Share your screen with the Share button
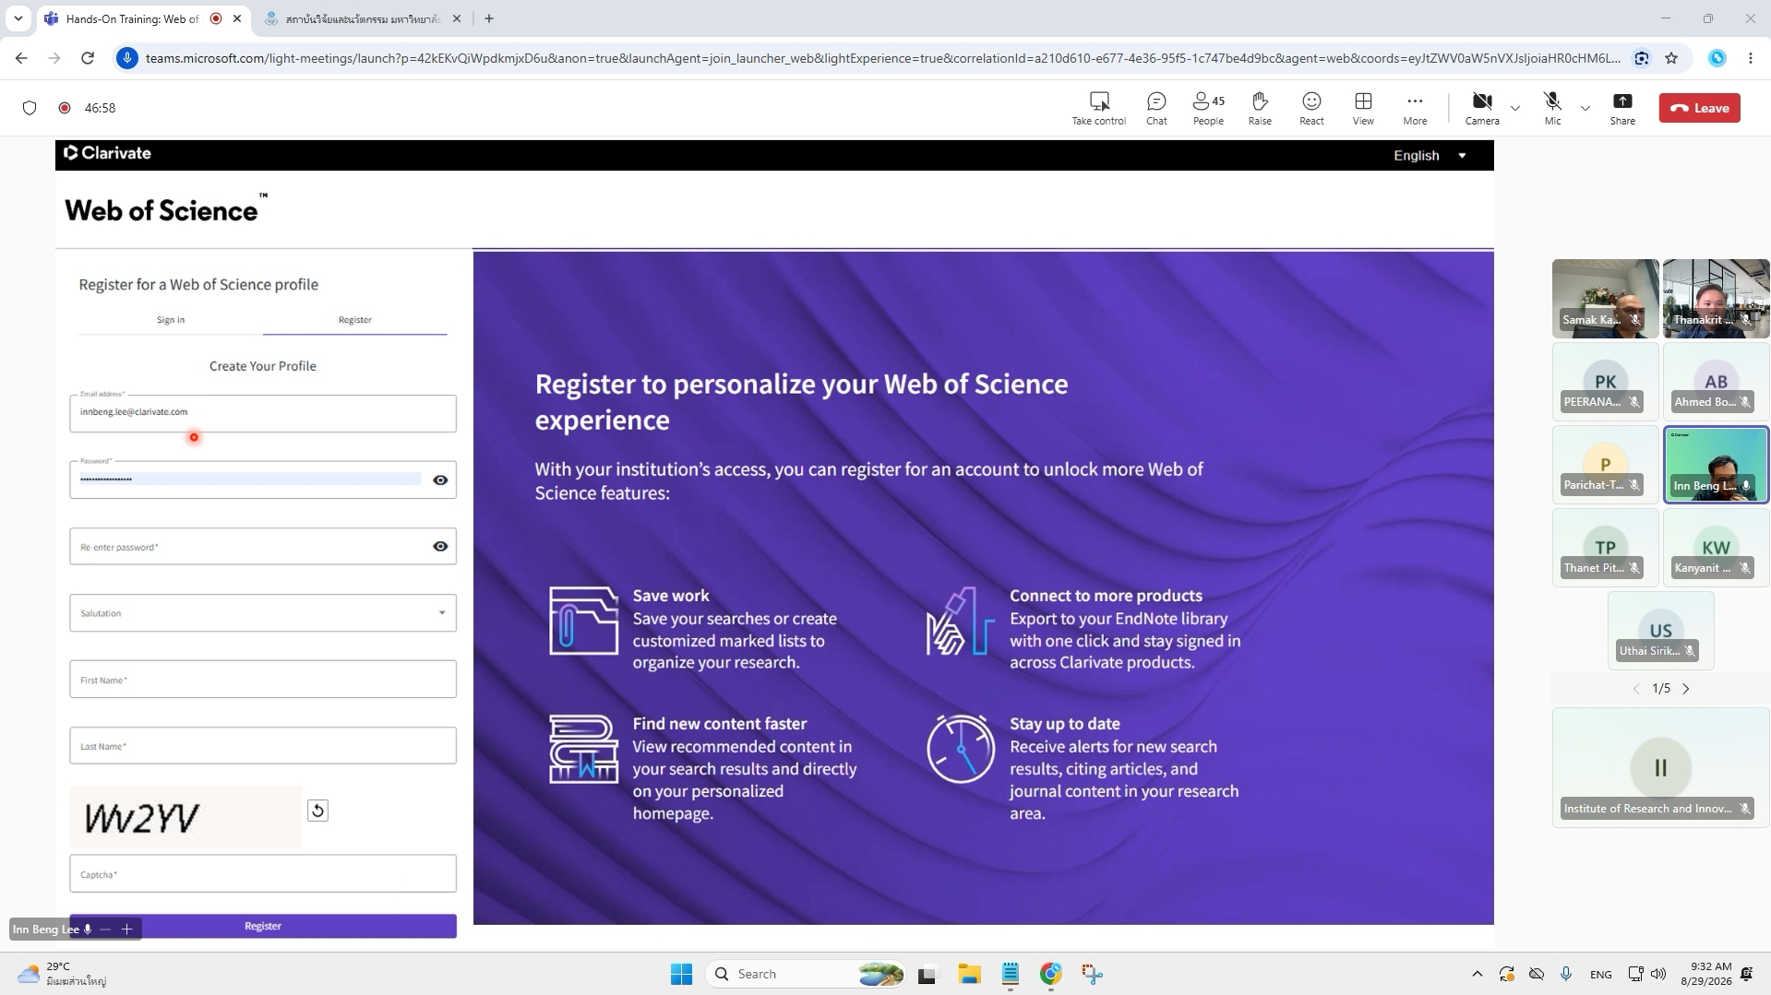The height and width of the screenshot is (995, 1771). click(x=1622, y=108)
